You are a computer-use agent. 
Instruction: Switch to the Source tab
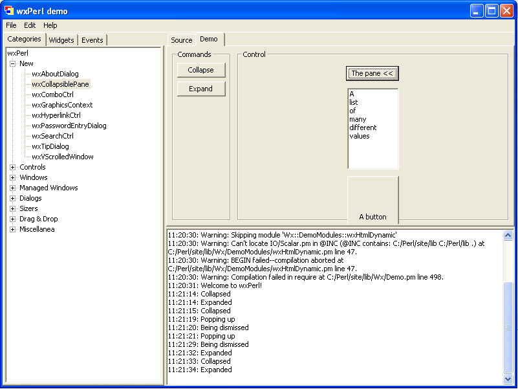point(181,40)
